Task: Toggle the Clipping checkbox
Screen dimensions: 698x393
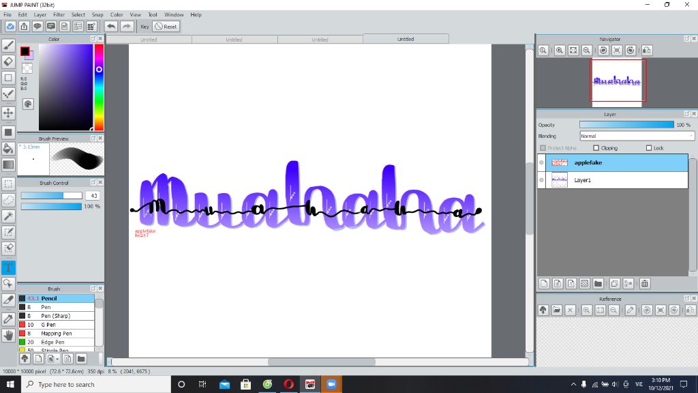Action: (x=596, y=148)
